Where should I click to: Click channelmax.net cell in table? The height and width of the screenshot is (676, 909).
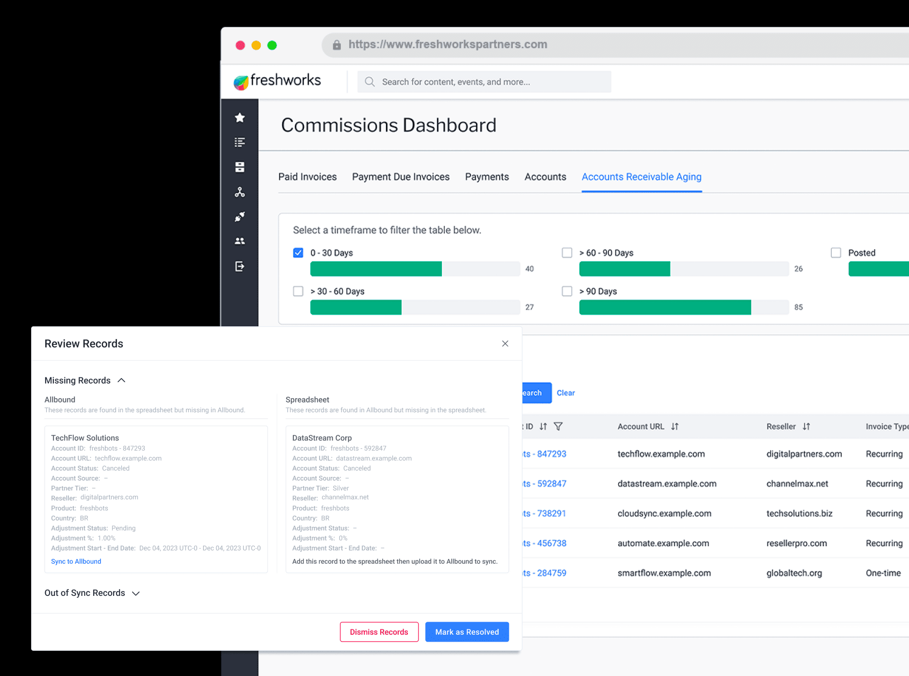pyautogui.click(x=797, y=484)
